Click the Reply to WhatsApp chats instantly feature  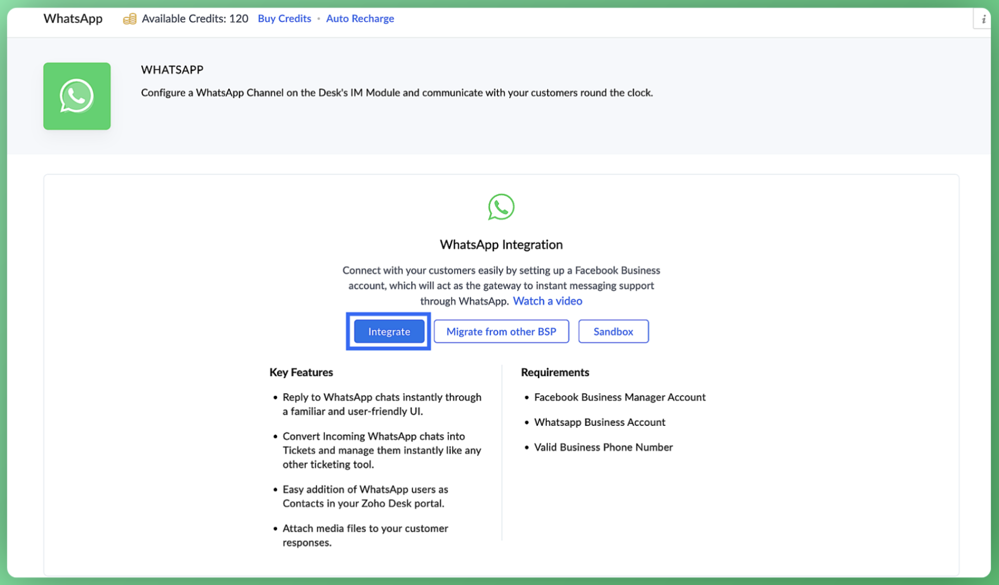(382, 404)
